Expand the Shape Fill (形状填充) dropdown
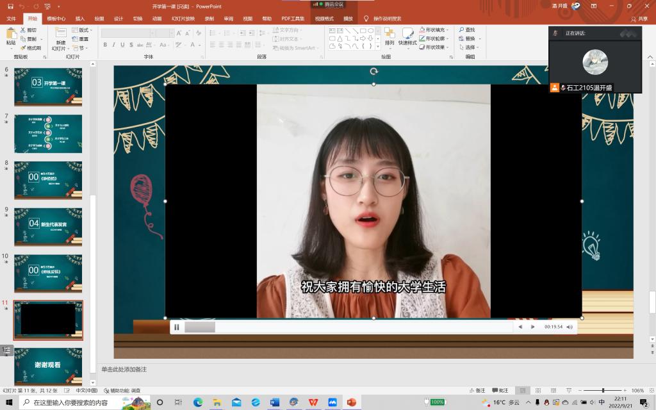The height and width of the screenshot is (410, 656). coord(435,30)
